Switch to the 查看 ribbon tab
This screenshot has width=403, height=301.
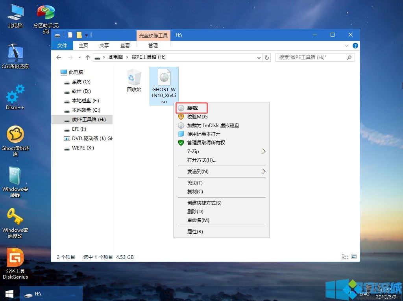[125, 45]
